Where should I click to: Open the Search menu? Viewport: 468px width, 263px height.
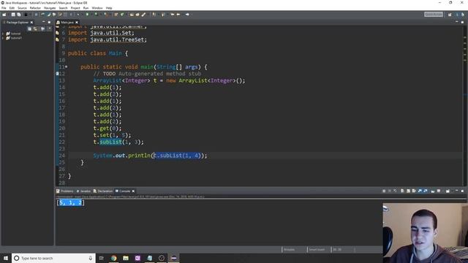tap(63, 8)
